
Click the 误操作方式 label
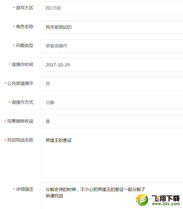coord(22,102)
